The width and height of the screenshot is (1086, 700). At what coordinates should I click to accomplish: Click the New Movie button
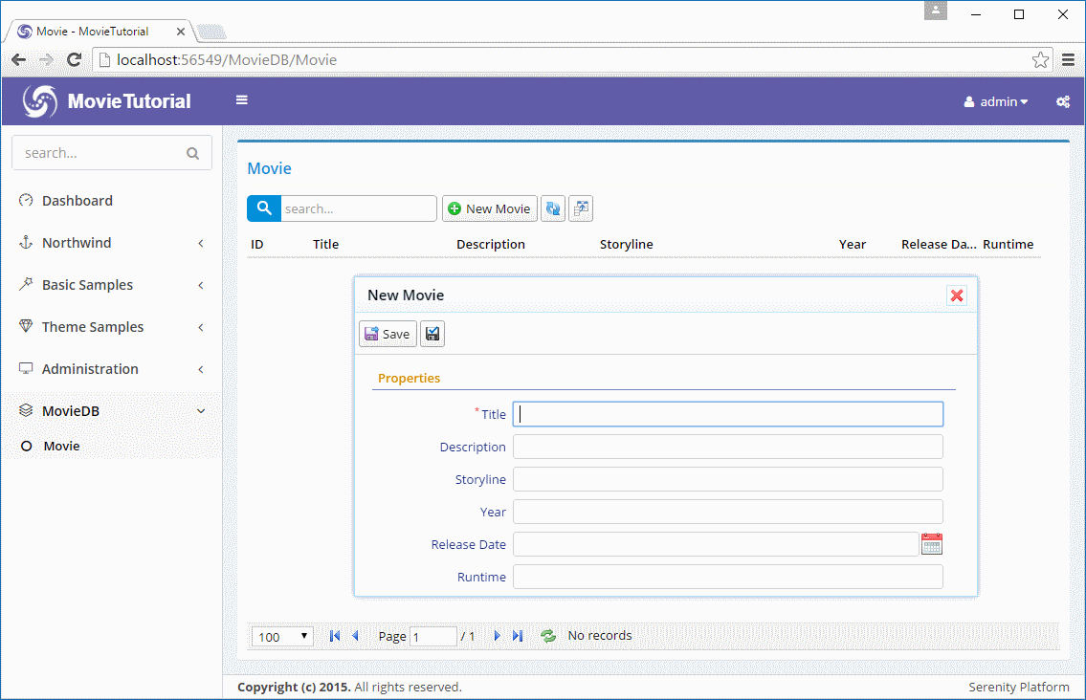(x=489, y=208)
